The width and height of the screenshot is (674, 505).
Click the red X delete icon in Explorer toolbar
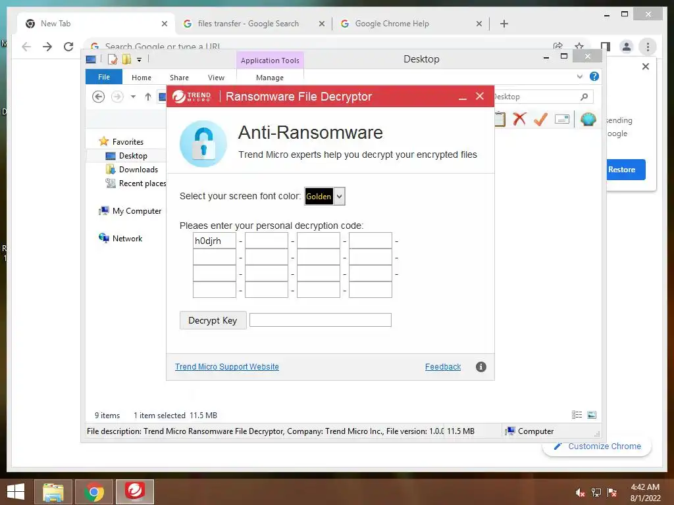[519, 119]
